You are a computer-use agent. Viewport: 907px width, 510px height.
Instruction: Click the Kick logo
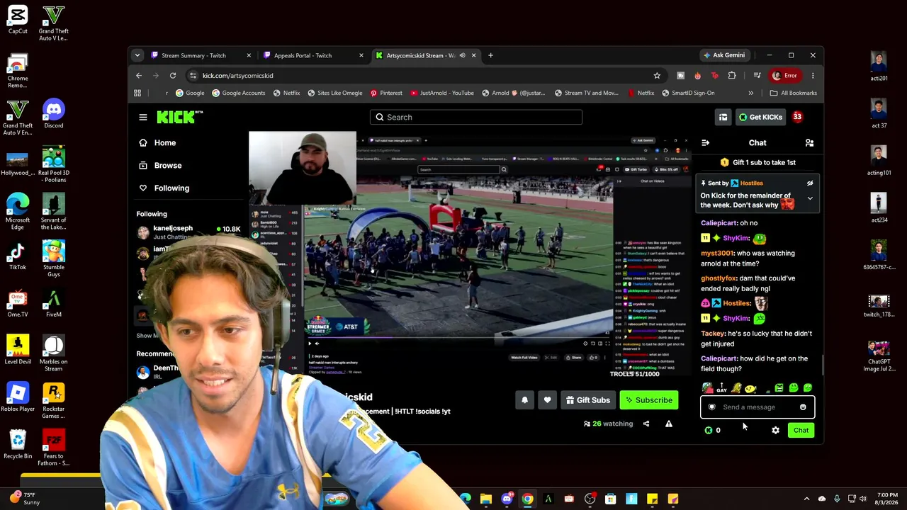pyautogui.click(x=180, y=117)
